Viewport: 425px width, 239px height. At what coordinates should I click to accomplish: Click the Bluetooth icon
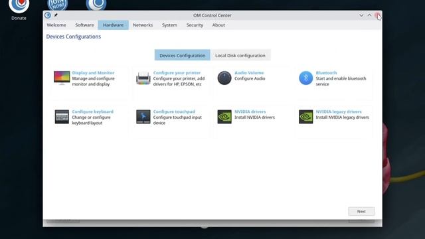click(x=305, y=78)
